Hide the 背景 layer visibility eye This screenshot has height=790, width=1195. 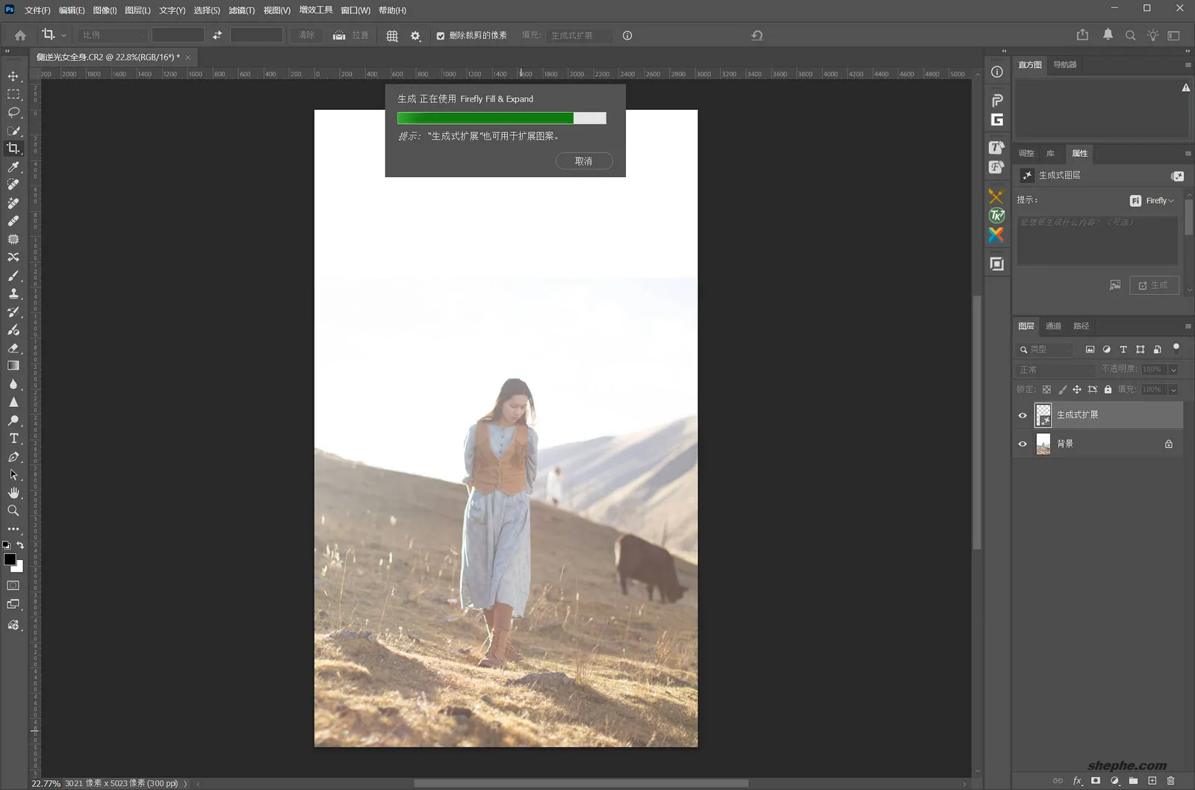pos(1022,444)
